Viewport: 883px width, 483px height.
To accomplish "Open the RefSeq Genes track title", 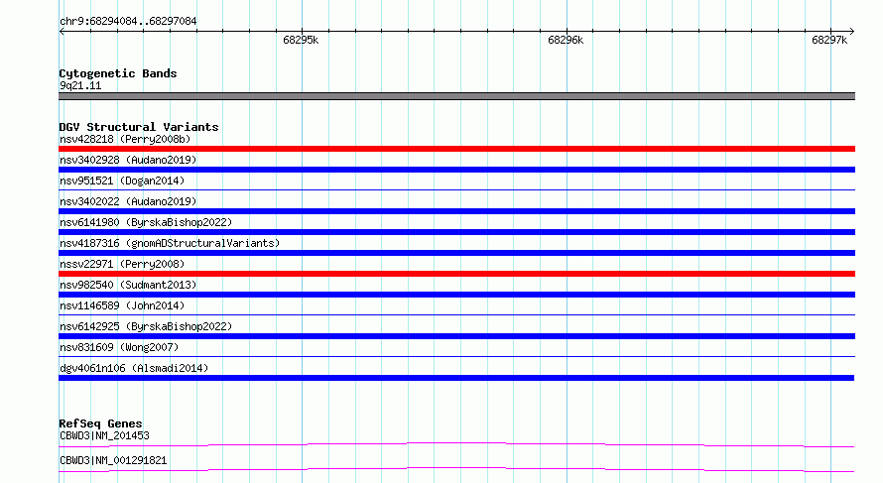I will pos(100,423).
